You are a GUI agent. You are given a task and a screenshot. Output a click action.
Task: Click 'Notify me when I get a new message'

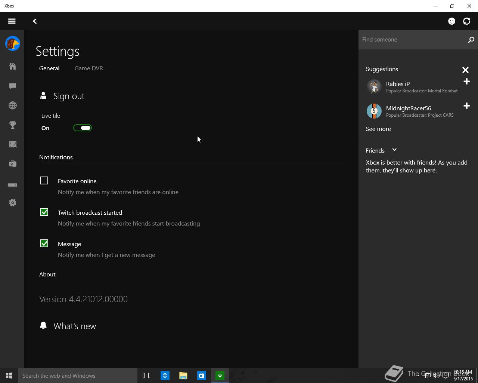(x=106, y=255)
